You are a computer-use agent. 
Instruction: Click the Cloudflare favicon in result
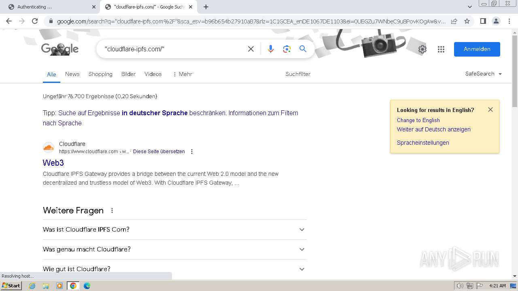click(x=49, y=148)
